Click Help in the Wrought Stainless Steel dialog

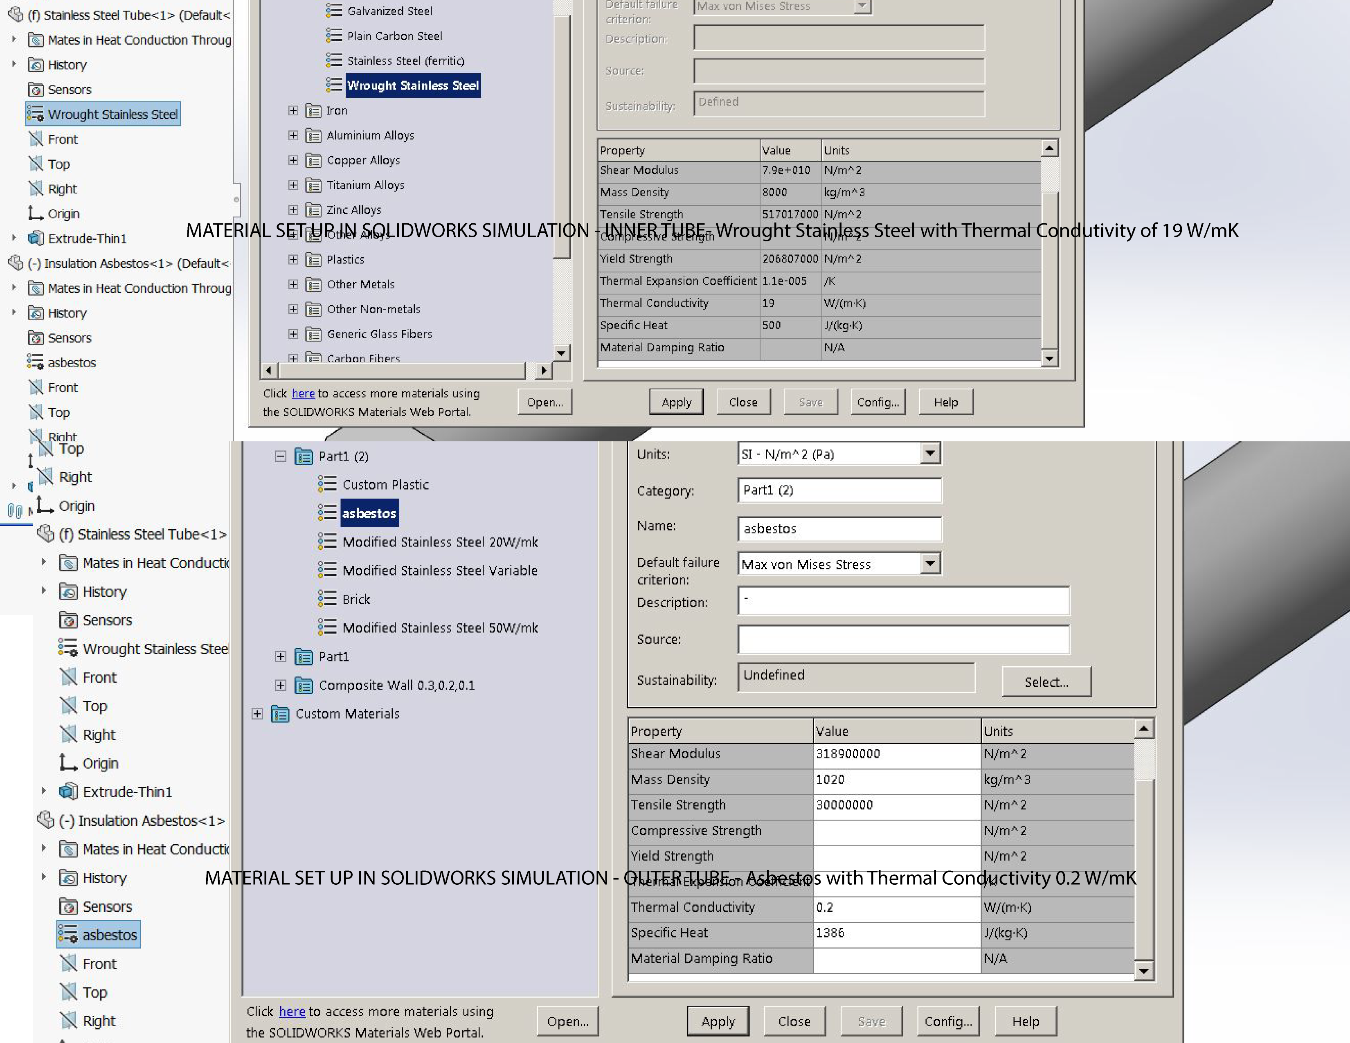[x=946, y=402]
